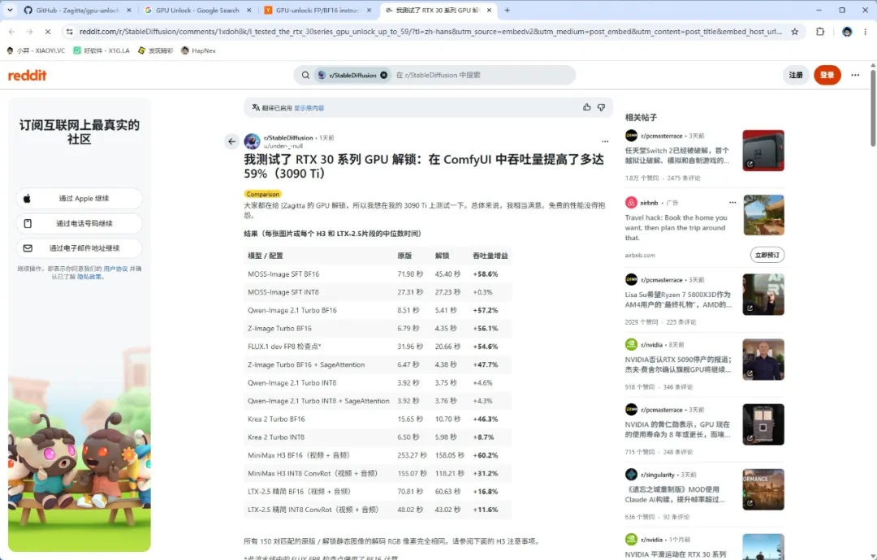This screenshot has height=560, width=877.
Task: Expand the tab search dropdown arrow
Action: point(10,10)
